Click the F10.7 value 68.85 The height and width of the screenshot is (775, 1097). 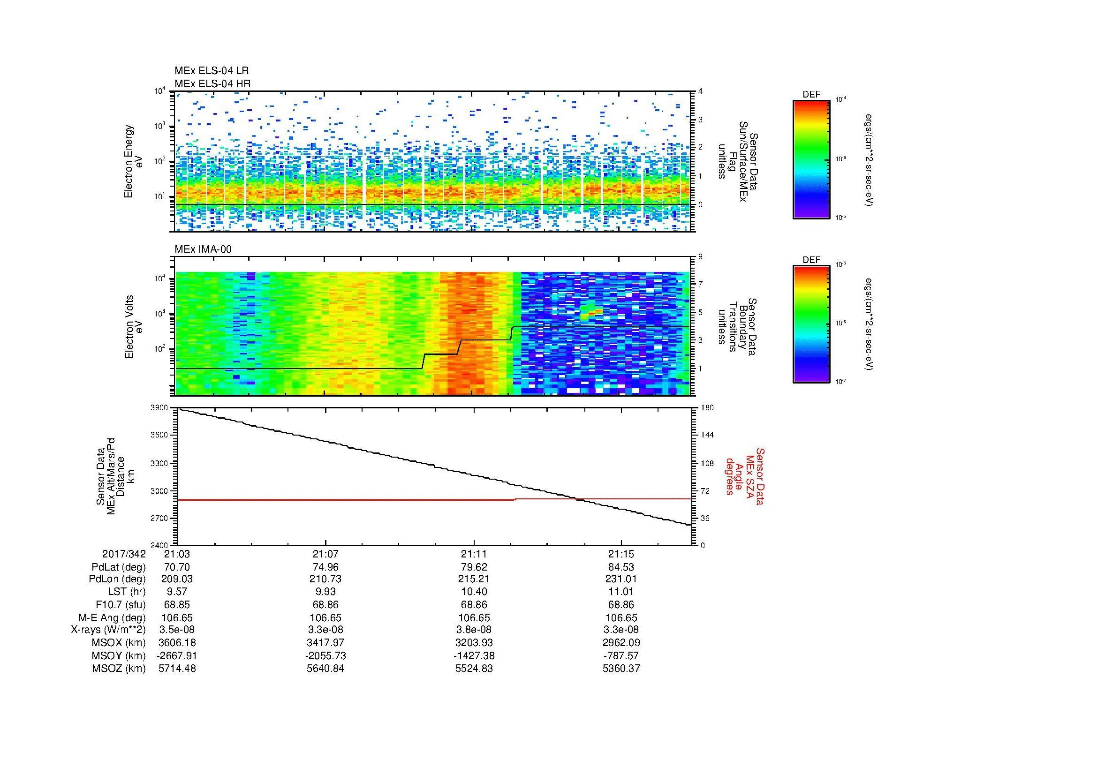click(x=177, y=604)
